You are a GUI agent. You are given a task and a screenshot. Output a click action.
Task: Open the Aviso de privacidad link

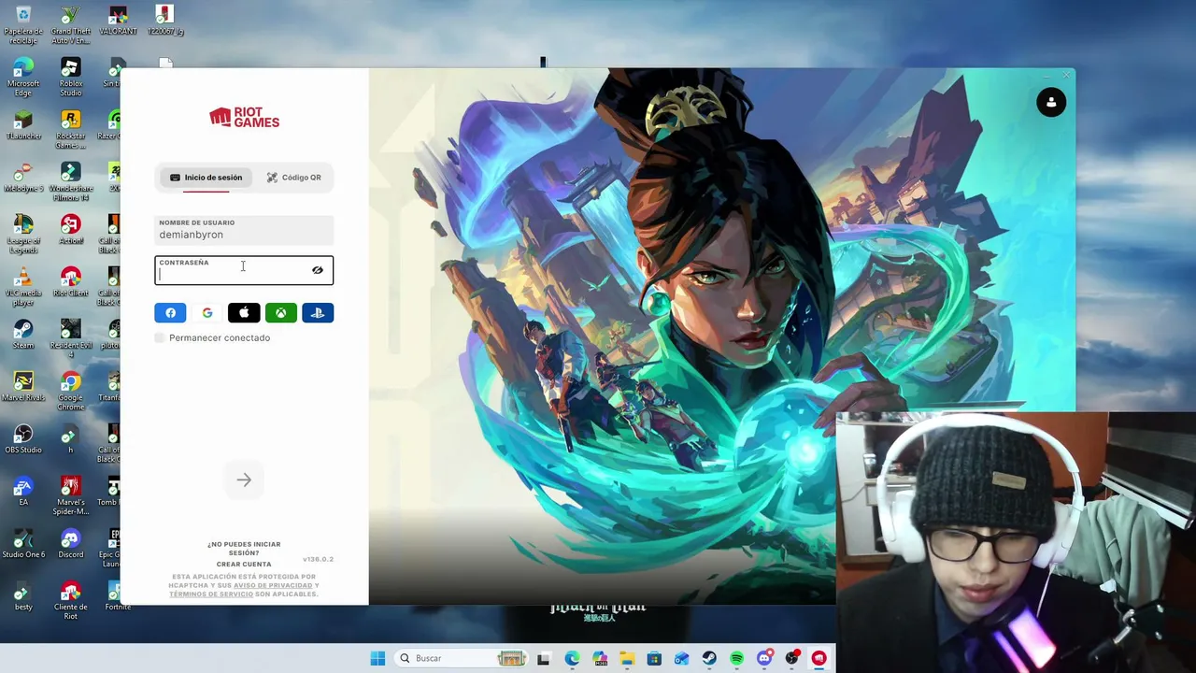(x=273, y=585)
